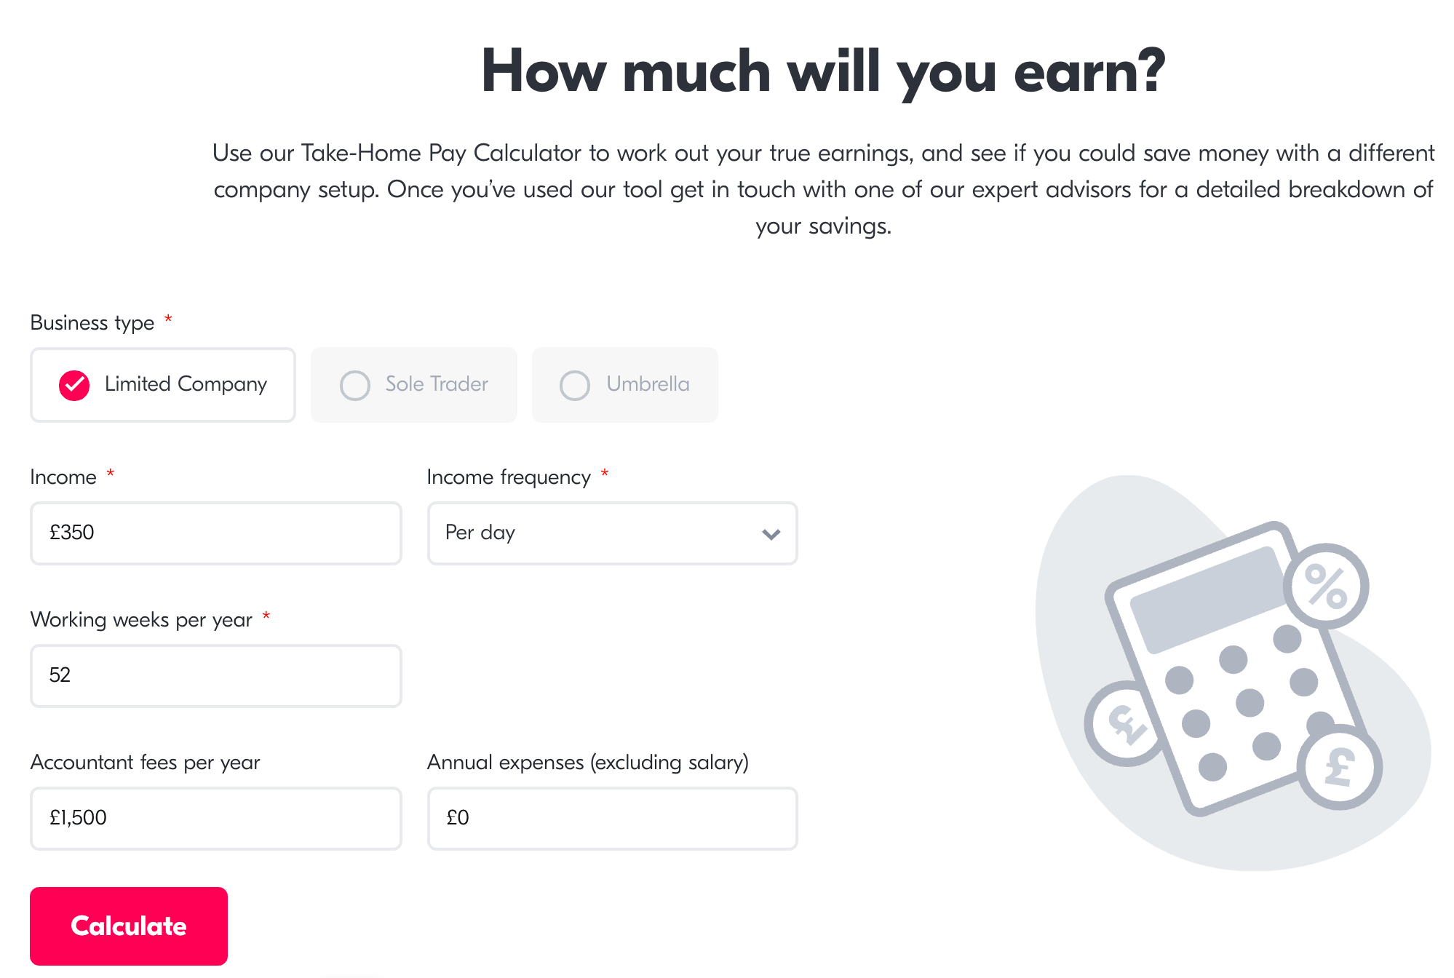1454x978 pixels.
Task: Click the upright pound coin beside the calculator
Action: coord(1339,768)
